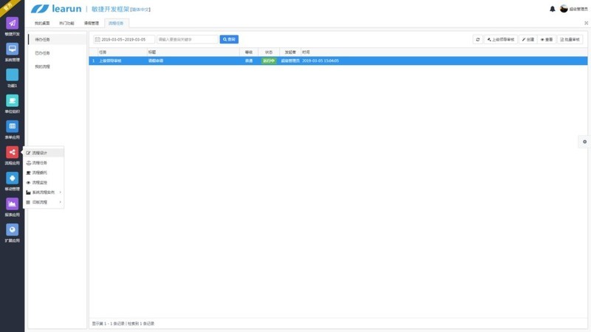
Task: Click the green status badge in row 1
Action: (269, 60)
